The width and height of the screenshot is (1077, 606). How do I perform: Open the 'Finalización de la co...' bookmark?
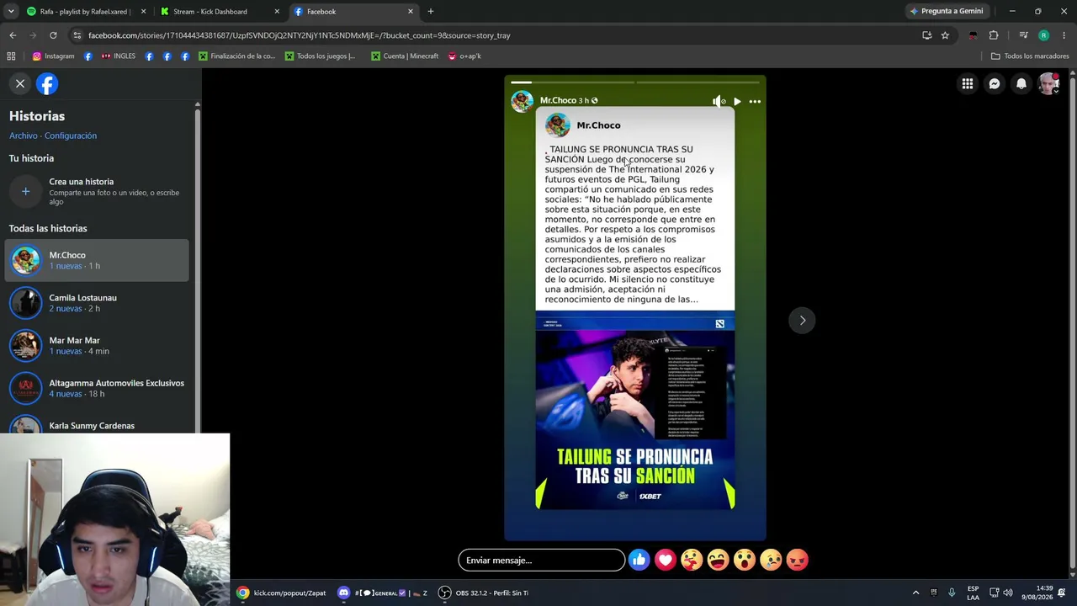tap(237, 56)
